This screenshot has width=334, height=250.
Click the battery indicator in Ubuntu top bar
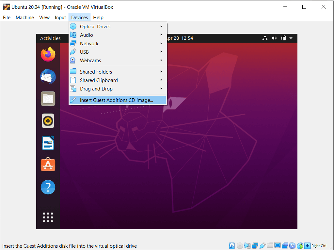click(283, 38)
